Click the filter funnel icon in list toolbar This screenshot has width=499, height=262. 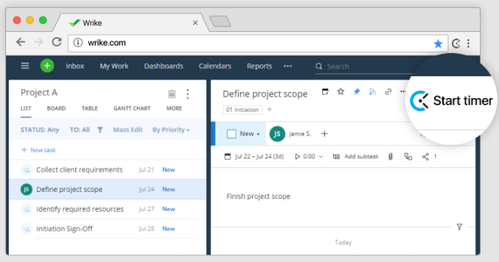pos(100,130)
